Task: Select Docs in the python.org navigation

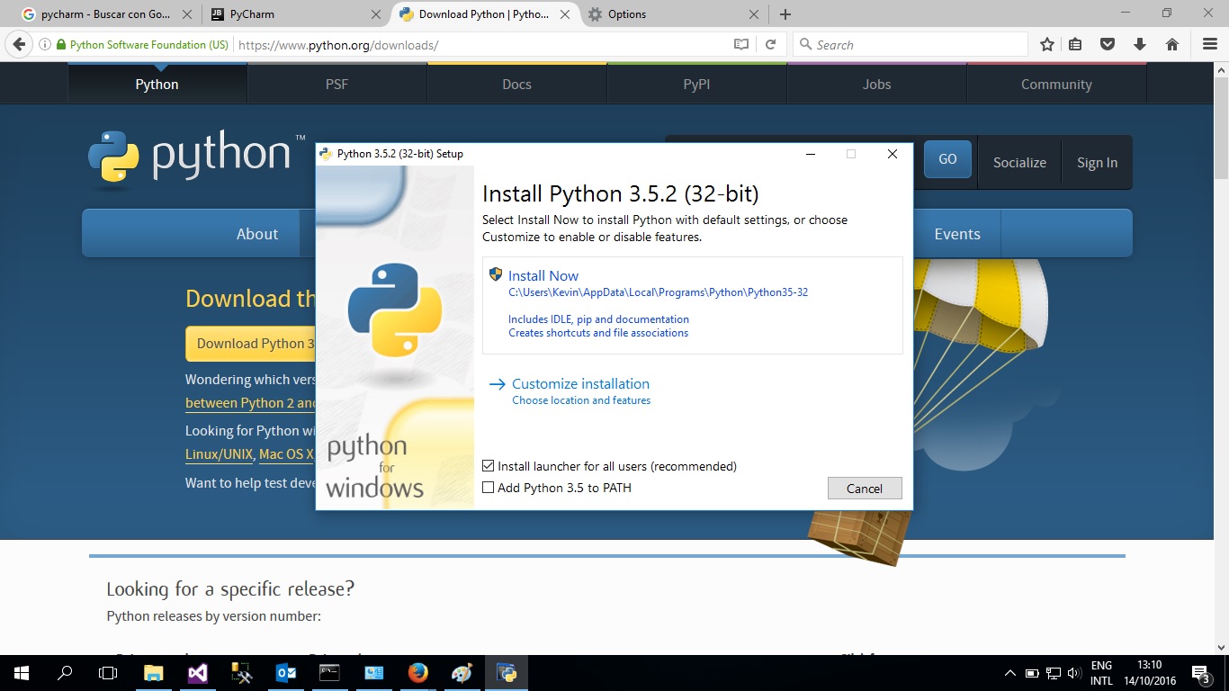Action: (516, 84)
